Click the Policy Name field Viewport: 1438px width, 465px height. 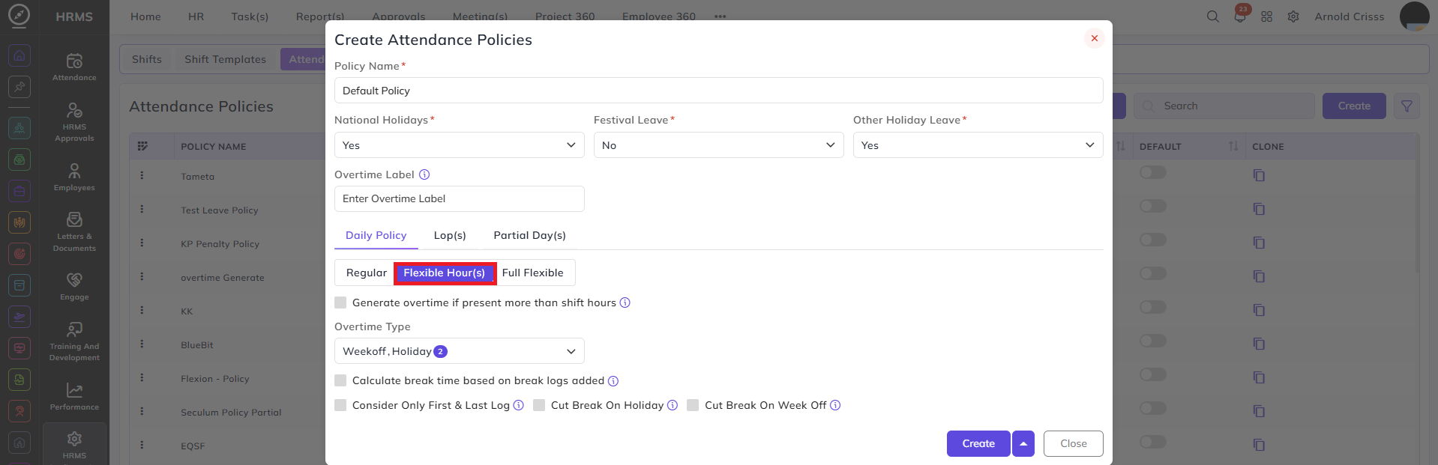[x=718, y=91]
